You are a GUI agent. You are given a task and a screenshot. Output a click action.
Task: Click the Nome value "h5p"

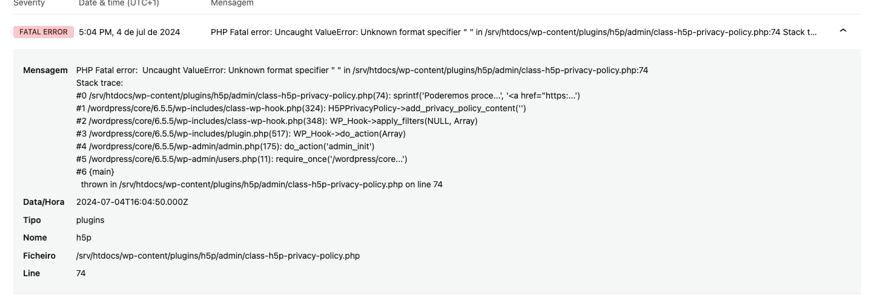coord(84,238)
